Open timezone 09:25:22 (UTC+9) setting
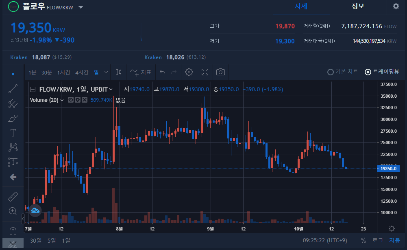The image size is (407, 250). [325, 240]
